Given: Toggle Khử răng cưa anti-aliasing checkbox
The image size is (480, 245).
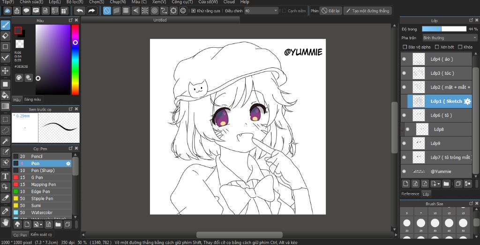Looking at the screenshot, I should 194,11.
